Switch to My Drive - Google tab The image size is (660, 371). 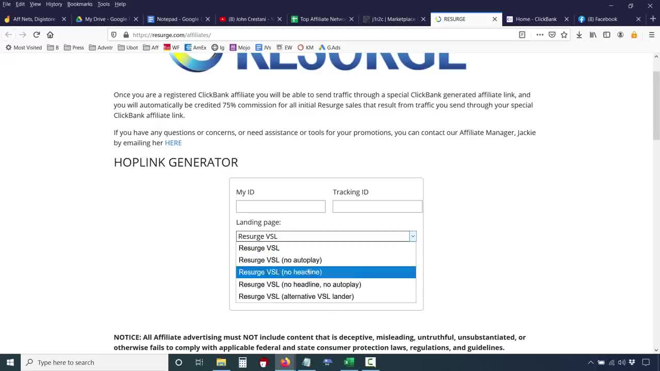pos(107,19)
